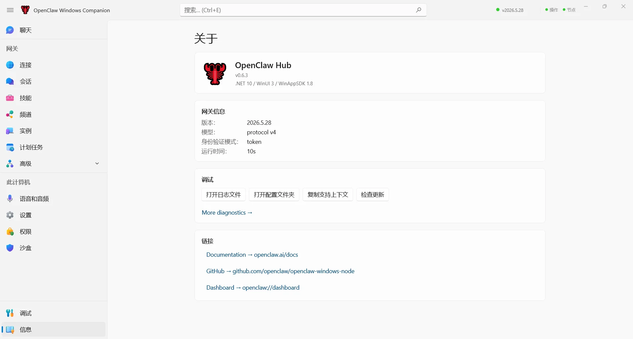Click the .NET 10 / WinUI 3 text
The width and height of the screenshot is (633, 339).
(x=274, y=84)
